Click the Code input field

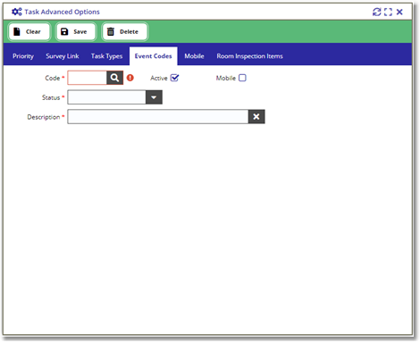[87, 78]
